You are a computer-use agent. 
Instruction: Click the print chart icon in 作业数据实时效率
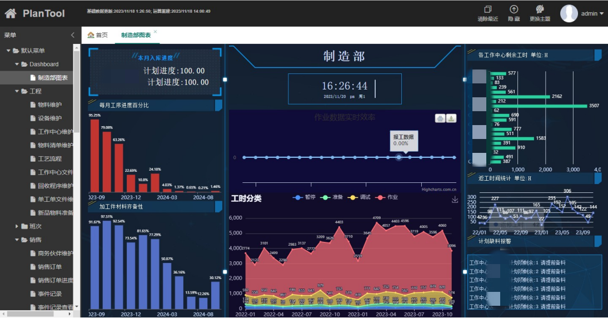440,118
